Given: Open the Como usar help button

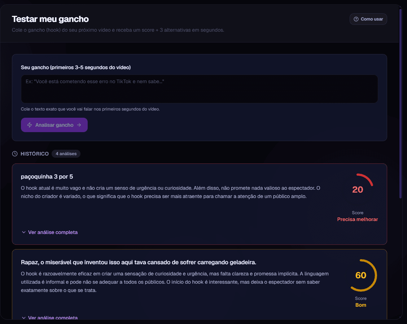Looking at the screenshot, I should [x=368, y=19].
